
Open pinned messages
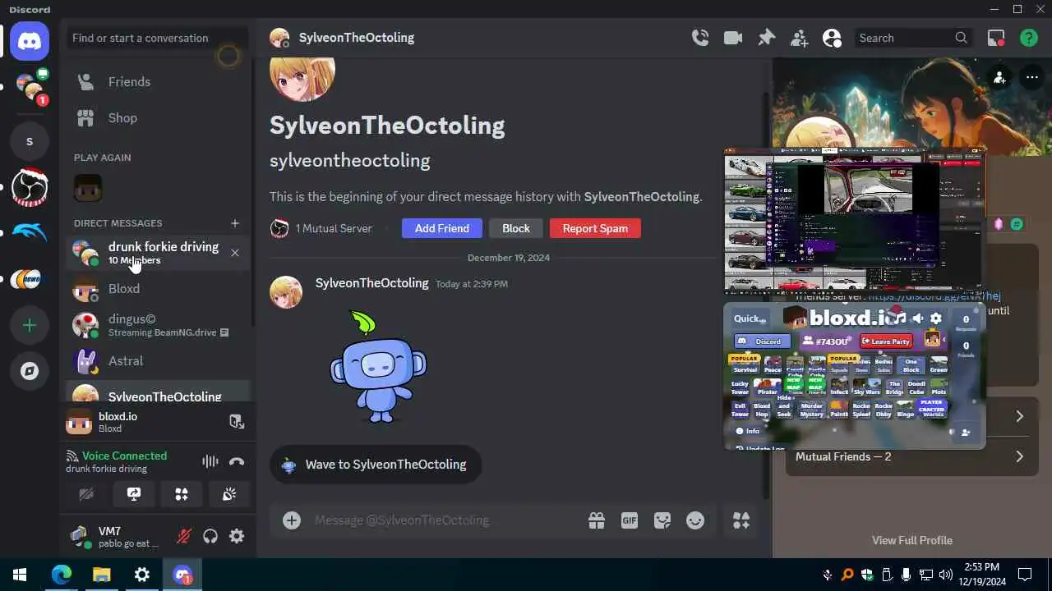tap(766, 38)
